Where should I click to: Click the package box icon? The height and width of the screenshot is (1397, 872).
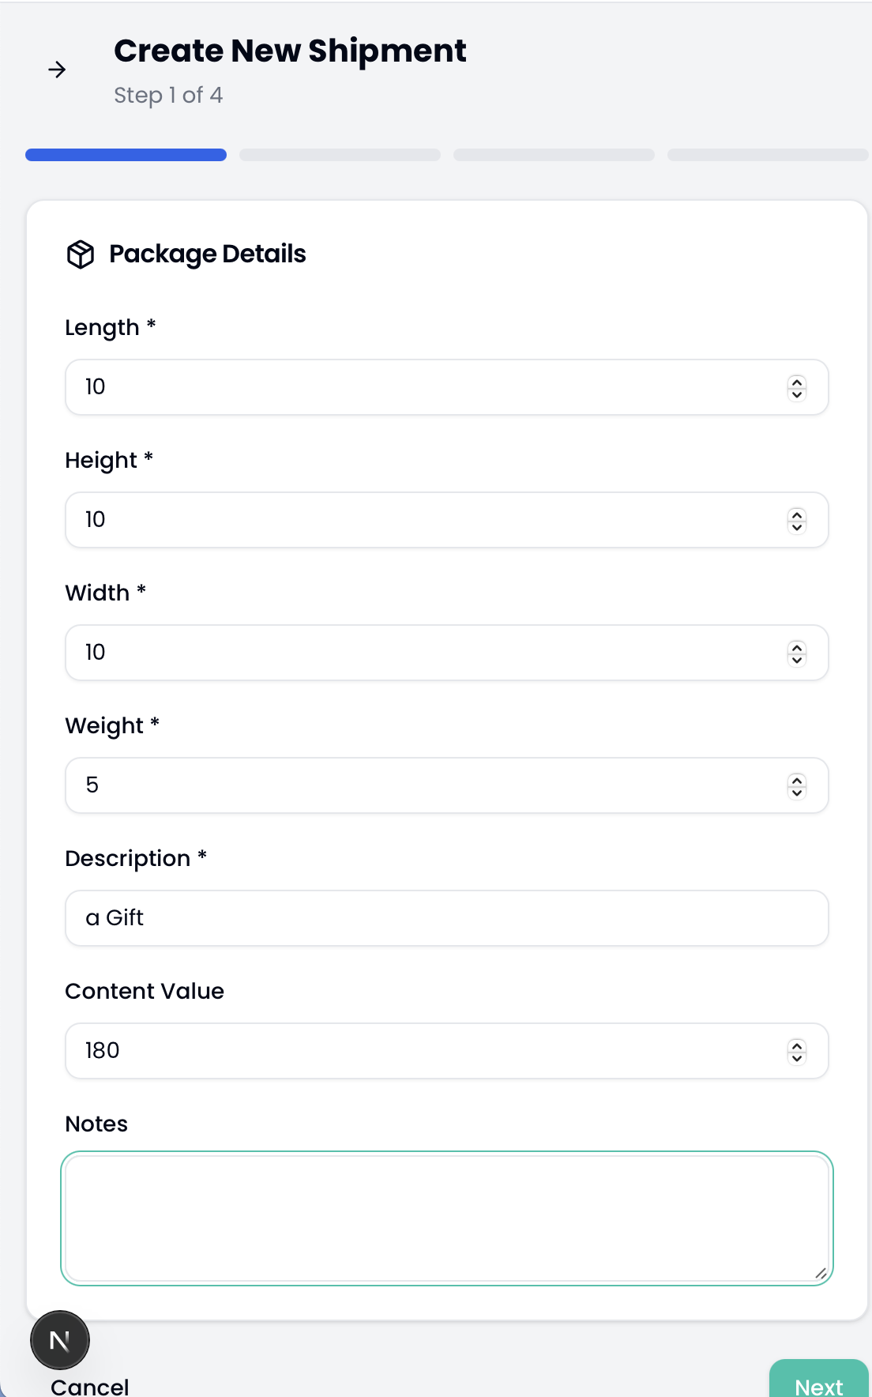81,254
